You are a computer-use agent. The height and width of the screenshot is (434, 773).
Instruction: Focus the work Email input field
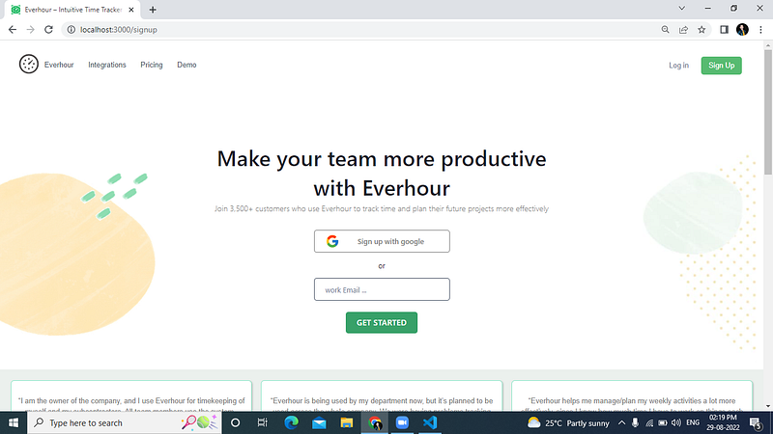click(x=382, y=289)
